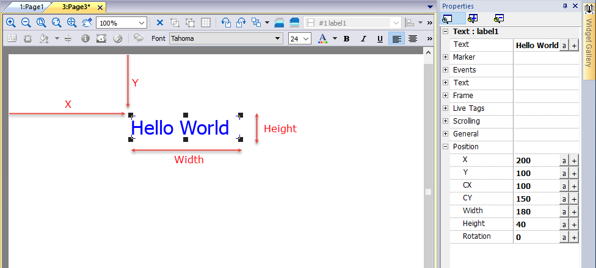Open the zoom percentage dropdown
596x268 pixels.
pos(142,23)
